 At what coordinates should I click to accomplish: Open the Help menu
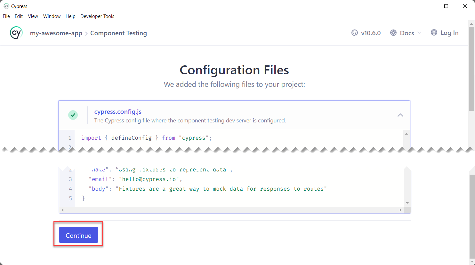[x=70, y=16]
